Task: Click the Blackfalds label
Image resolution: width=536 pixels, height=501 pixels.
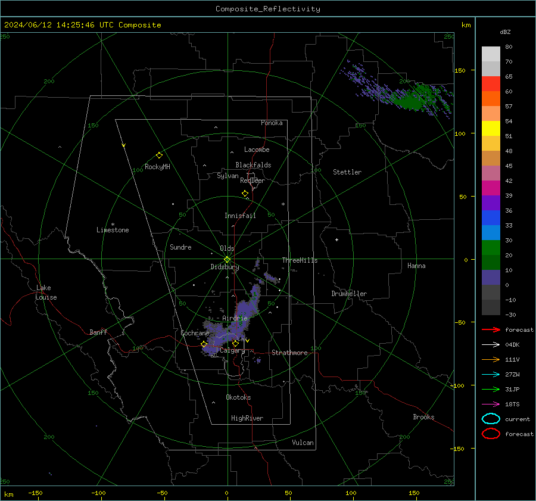Action: [253, 165]
